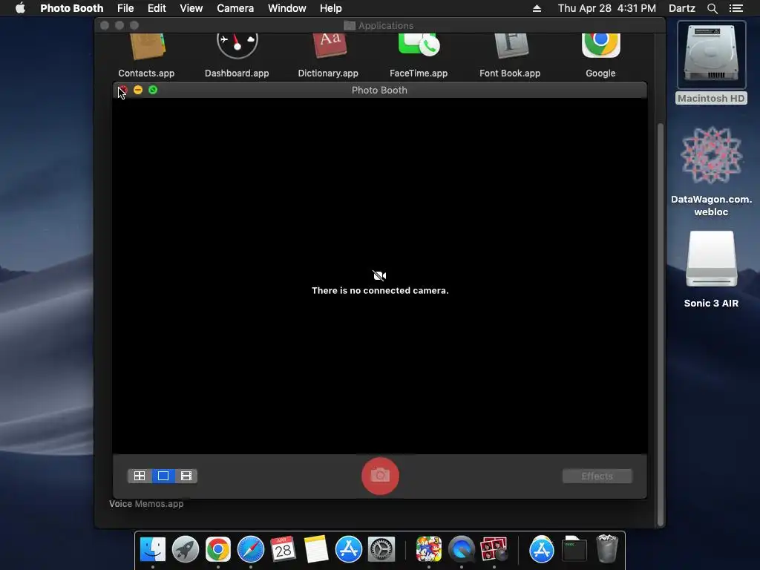Screen dimensions: 760x570
Task: Open the Photo Booth application menu
Action: 72,8
